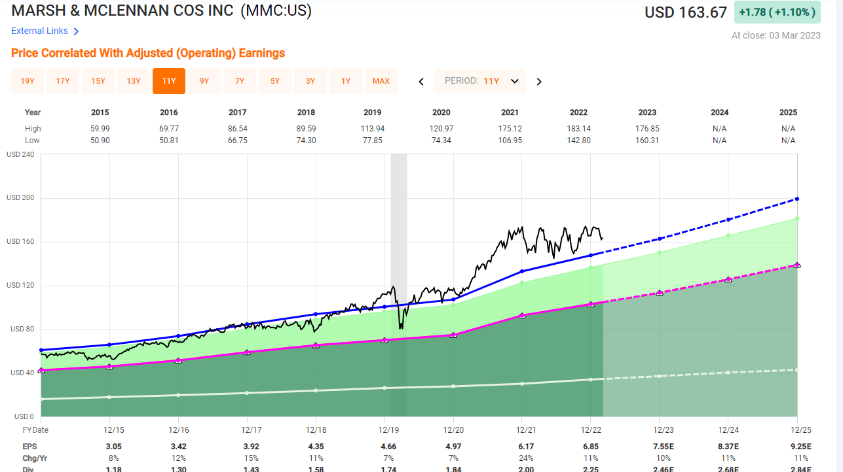The width and height of the screenshot is (843, 472).
Task: Click the 12/22 FY Date label
Action: 591,430
